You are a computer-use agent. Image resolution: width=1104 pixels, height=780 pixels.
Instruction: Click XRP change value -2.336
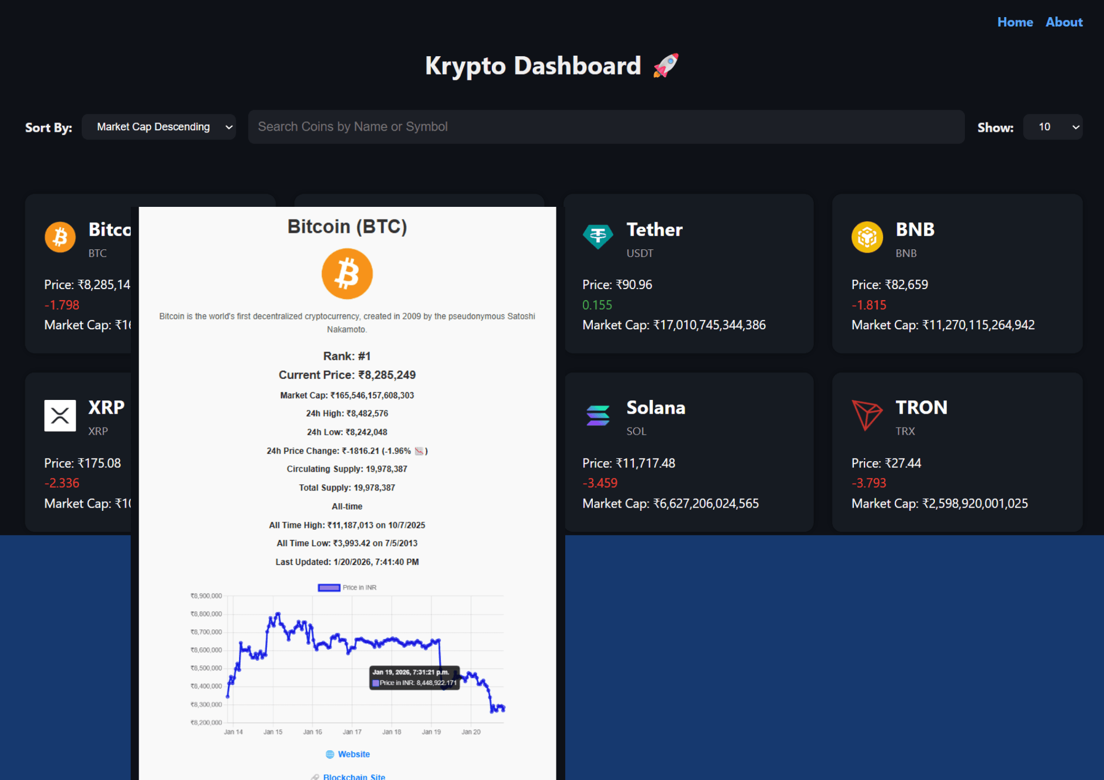click(x=62, y=483)
